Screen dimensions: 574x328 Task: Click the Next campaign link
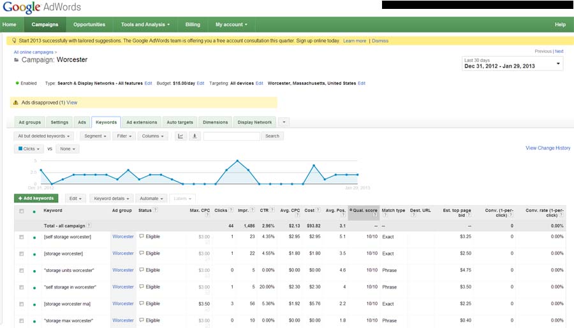[x=559, y=52]
